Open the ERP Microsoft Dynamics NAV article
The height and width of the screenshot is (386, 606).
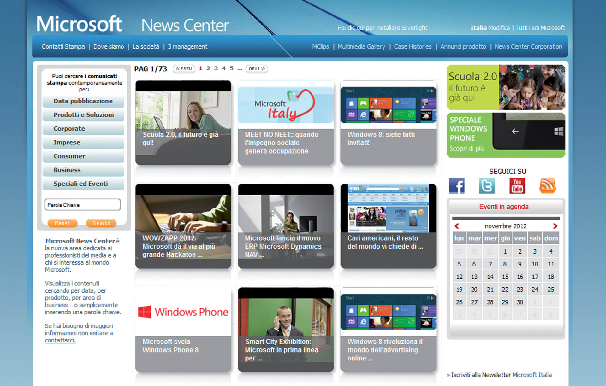pyautogui.click(x=286, y=226)
